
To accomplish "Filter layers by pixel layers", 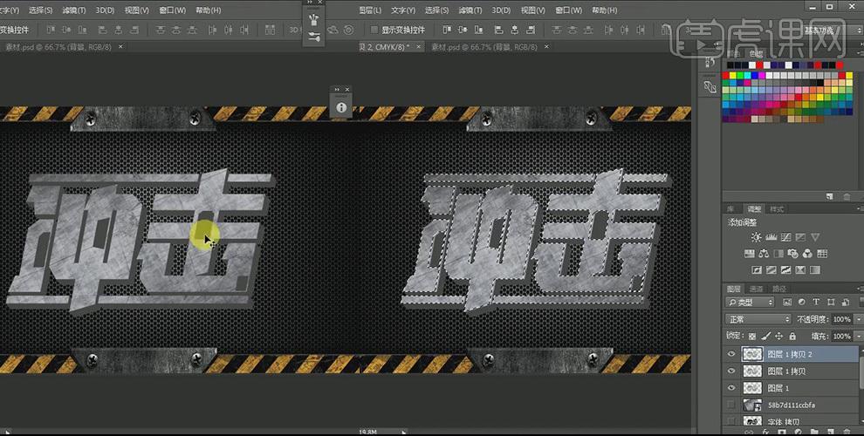I will (x=787, y=303).
